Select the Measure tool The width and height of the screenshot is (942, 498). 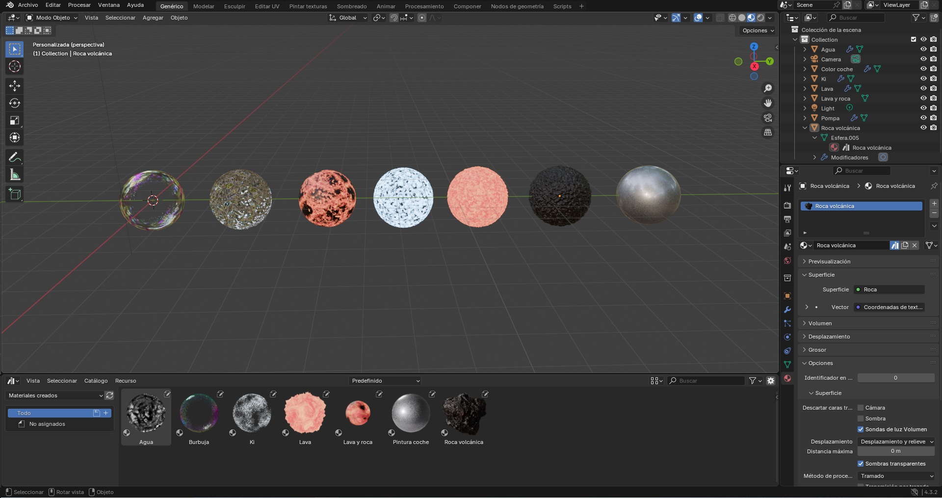point(14,174)
